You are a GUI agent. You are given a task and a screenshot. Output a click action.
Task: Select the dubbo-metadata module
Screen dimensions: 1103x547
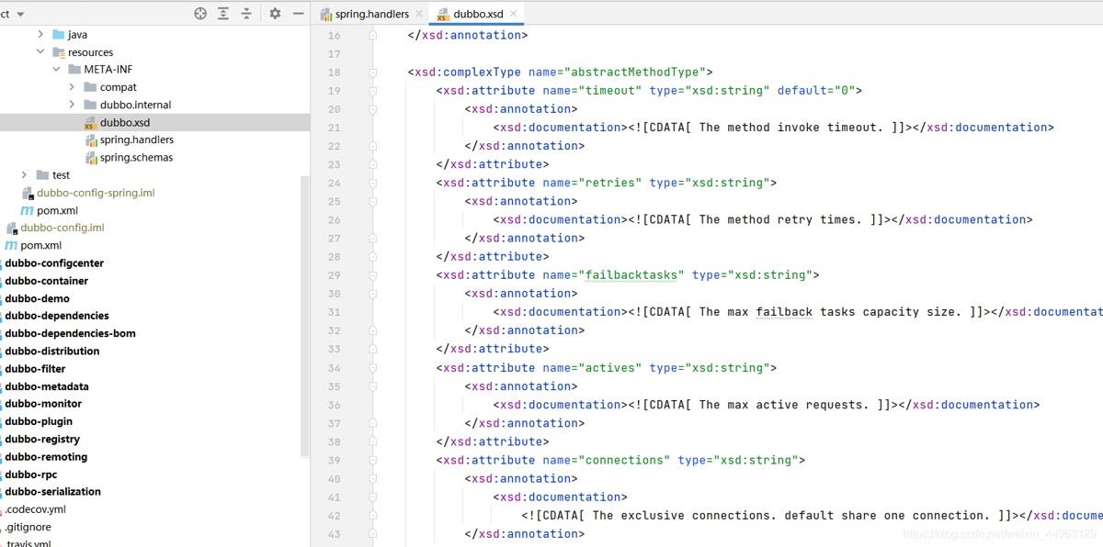46,386
